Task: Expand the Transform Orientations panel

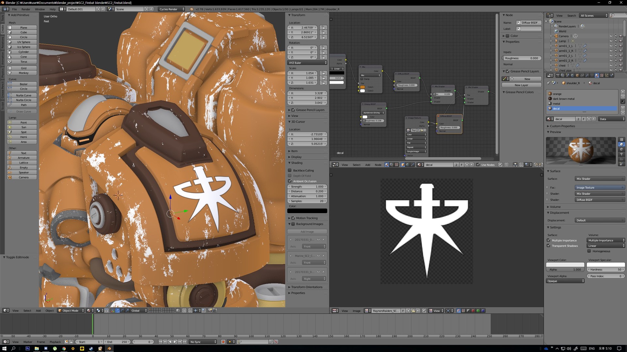Action: coord(306,287)
